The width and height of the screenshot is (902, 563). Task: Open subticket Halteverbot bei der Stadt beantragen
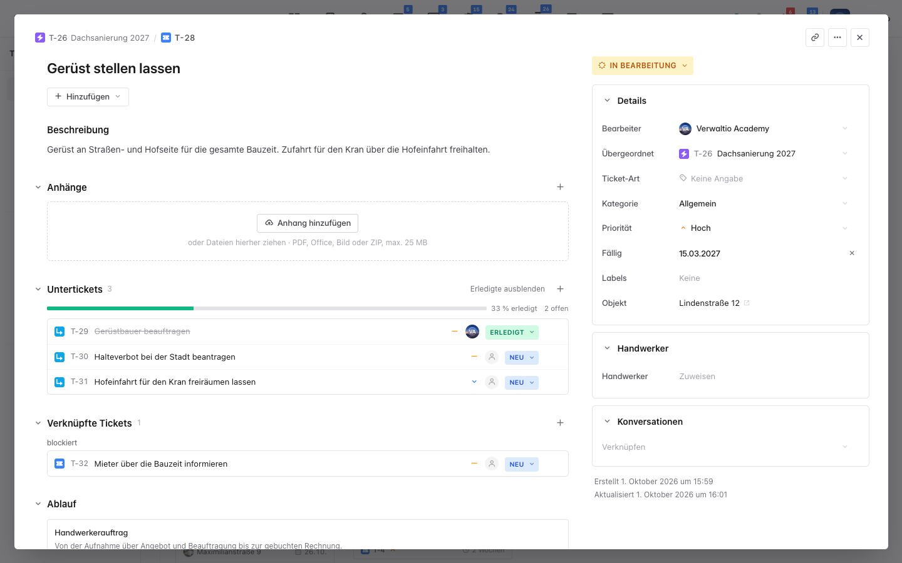click(x=165, y=357)
